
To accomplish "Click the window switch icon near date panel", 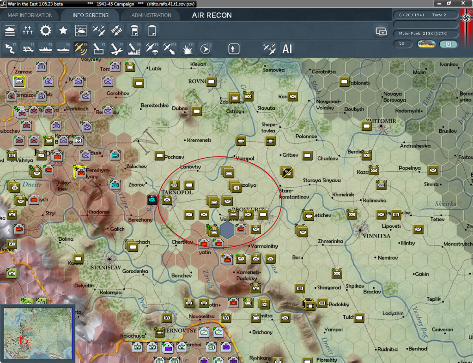I will (381, 31).
